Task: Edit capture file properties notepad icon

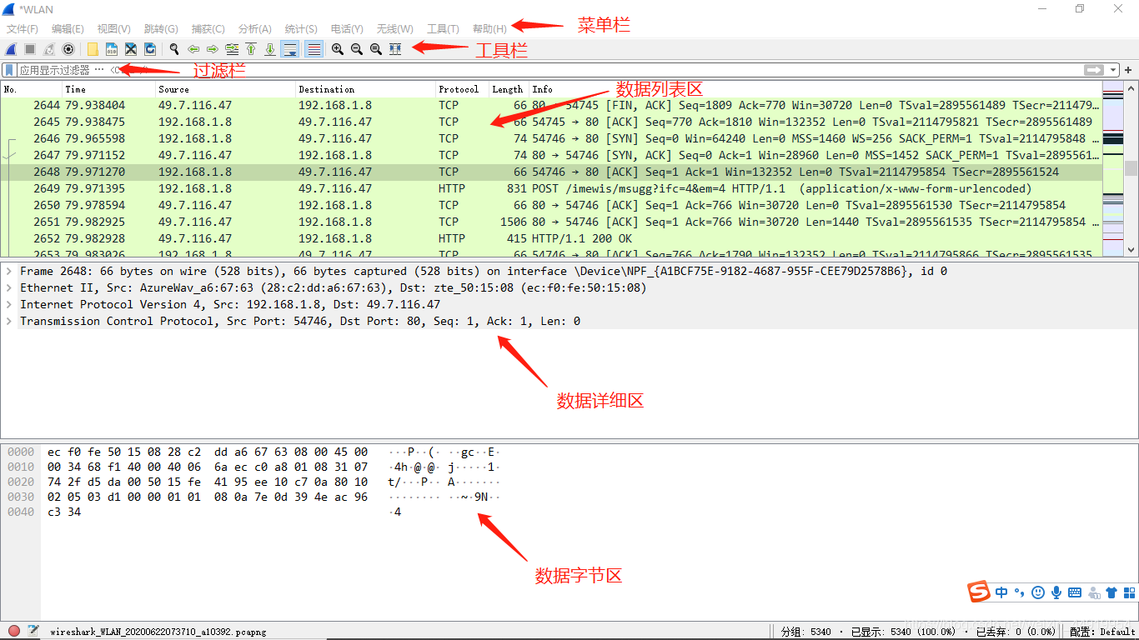Action: tap(34, 631)
